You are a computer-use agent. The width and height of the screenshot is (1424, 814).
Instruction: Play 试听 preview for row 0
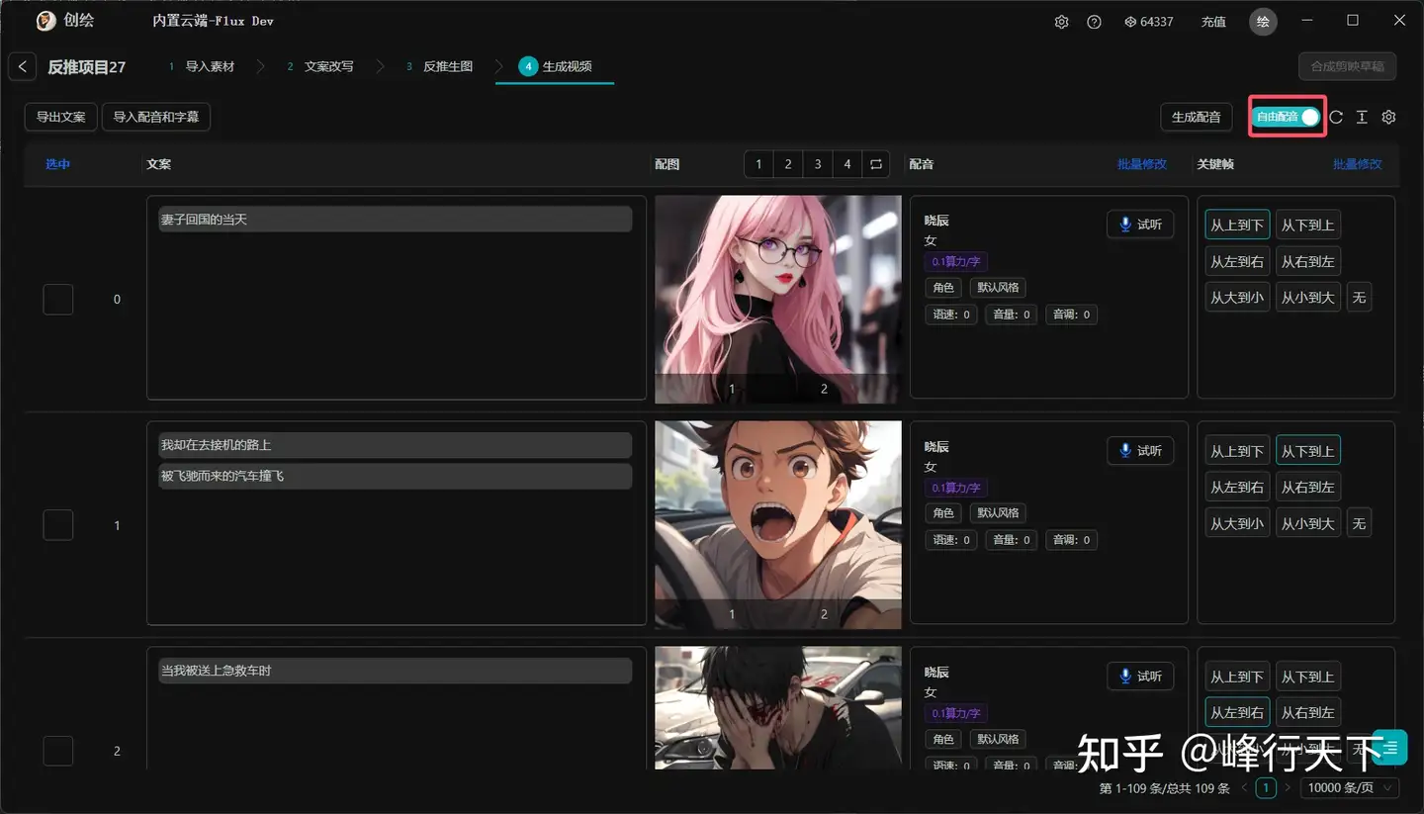(x=1140, y=225)
